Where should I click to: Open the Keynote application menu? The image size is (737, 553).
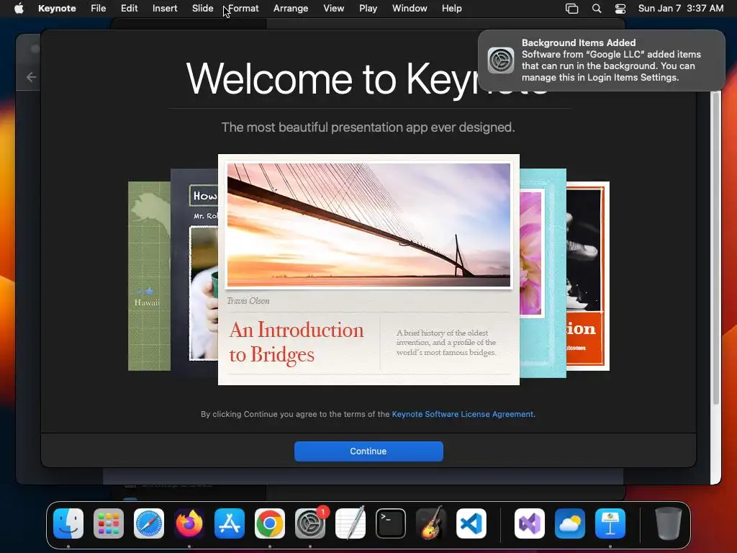tap(57, 9)
